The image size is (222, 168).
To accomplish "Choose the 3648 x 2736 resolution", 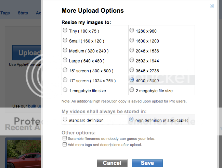I will pos(132,70).
